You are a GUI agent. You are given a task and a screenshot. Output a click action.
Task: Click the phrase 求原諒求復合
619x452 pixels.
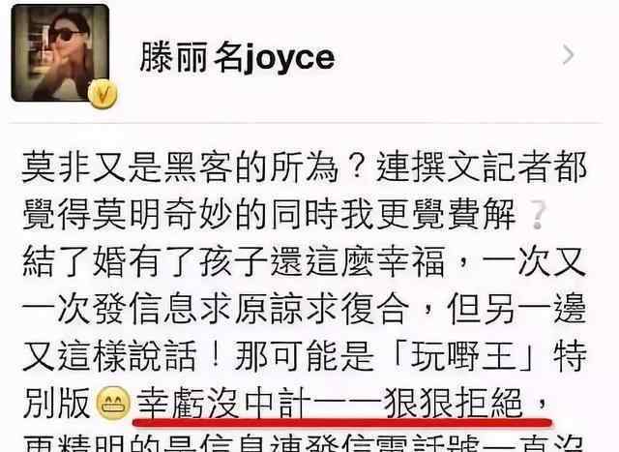(x=305, y=309)
